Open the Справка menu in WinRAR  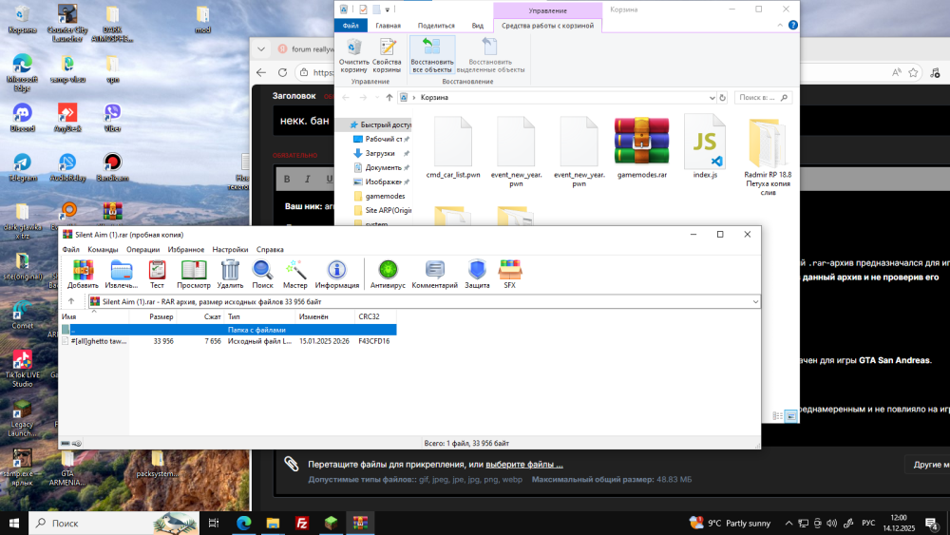[270, 250]
